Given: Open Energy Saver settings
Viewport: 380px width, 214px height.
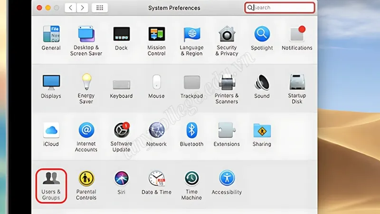Looking at the screenshot, I should click(x=86, y=89).
